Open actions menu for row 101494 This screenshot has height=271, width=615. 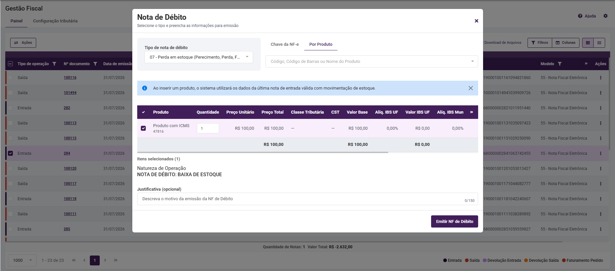(601, 93)
